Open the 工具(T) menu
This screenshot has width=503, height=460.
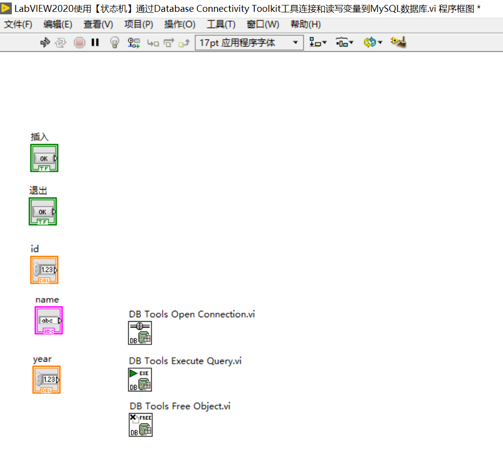click(x=221, y=24)
